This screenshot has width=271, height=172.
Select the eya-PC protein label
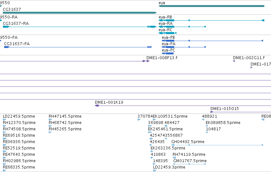pos(168,50)
